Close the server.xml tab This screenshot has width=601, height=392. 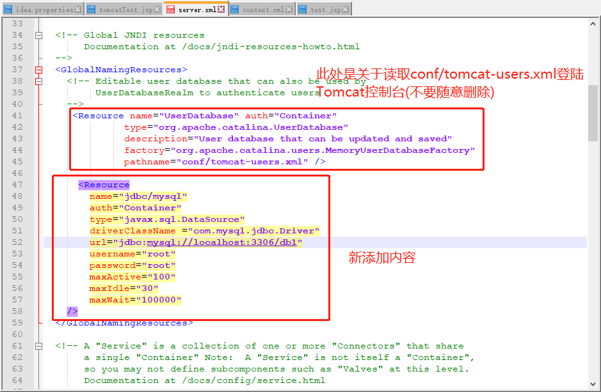click(221, 9)
